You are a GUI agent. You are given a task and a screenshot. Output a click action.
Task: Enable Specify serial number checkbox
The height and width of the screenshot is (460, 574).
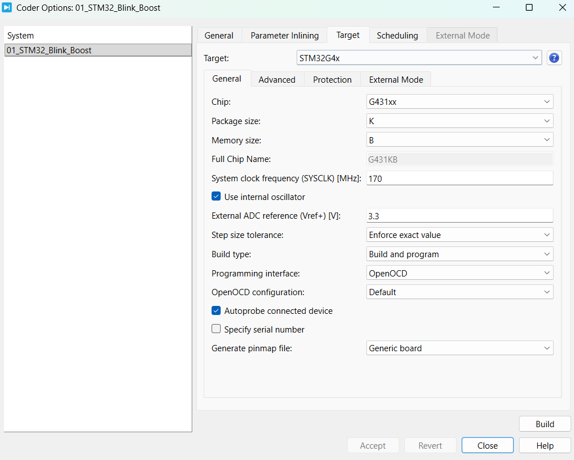tap(216, 329)
